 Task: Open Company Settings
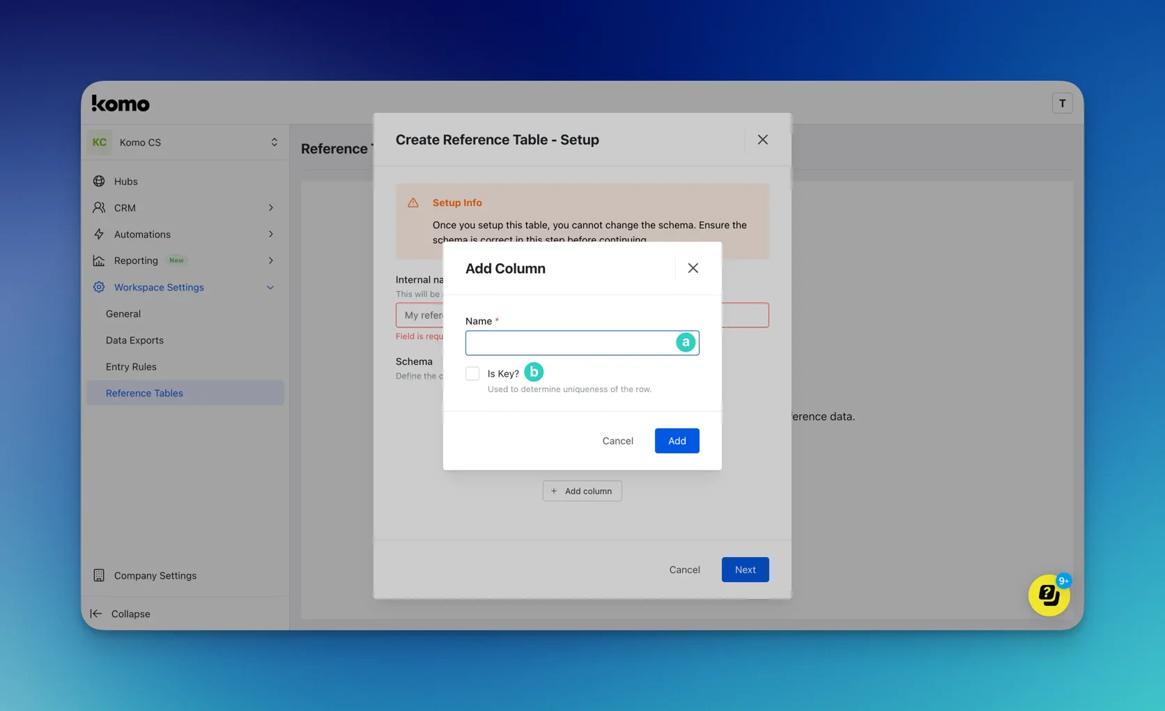tap(185, 575)
